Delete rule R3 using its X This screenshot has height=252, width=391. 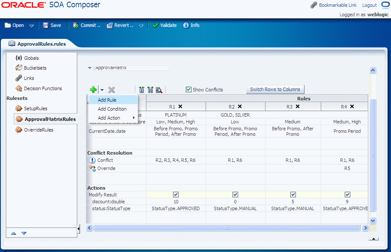(298, 106)
